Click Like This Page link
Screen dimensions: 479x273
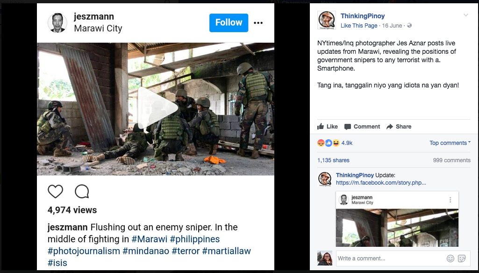point(359,26)
